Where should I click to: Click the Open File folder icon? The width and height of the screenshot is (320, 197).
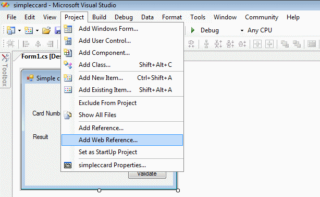pos(46,31)
